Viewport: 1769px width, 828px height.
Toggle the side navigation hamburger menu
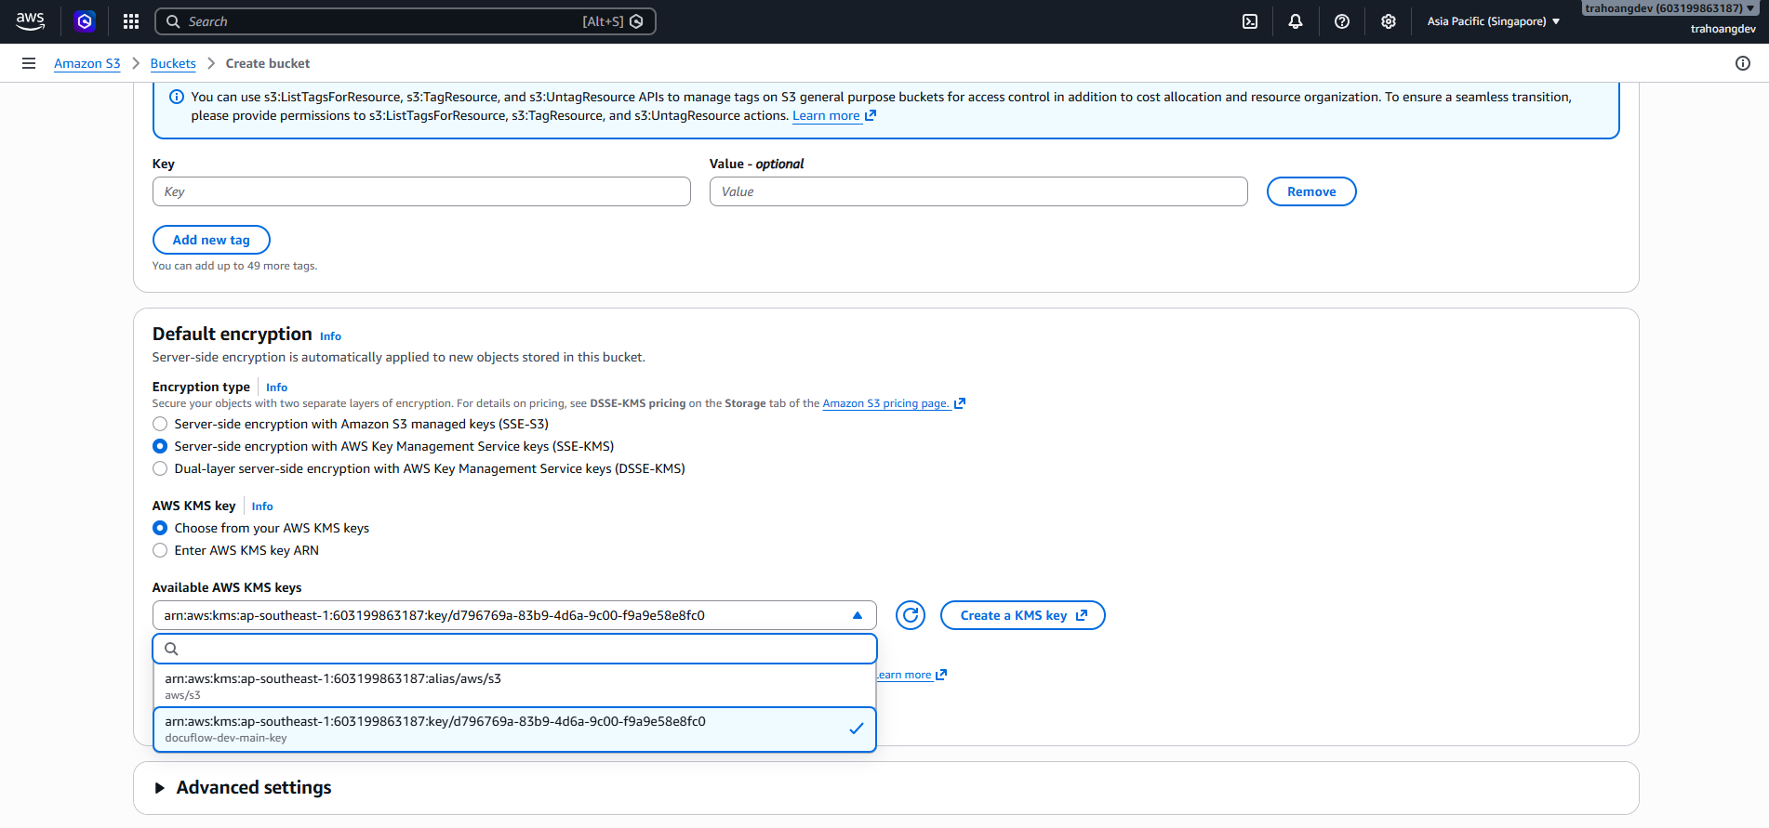(29, 63)
